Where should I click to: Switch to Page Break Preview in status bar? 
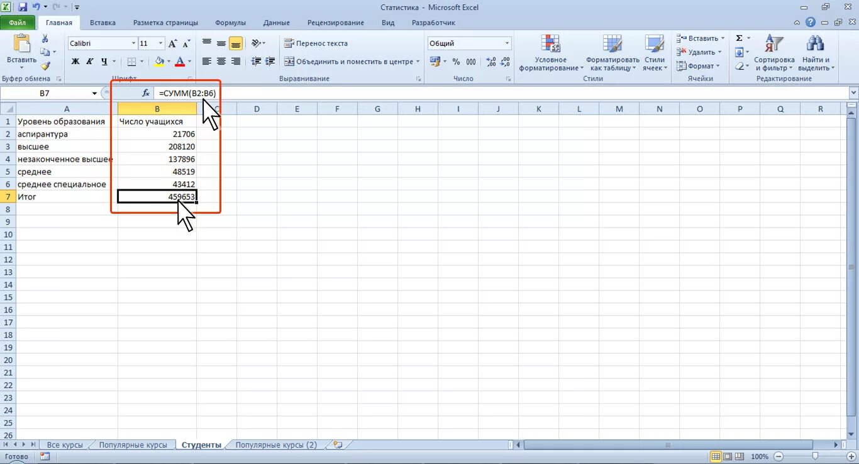coord(739,456)
